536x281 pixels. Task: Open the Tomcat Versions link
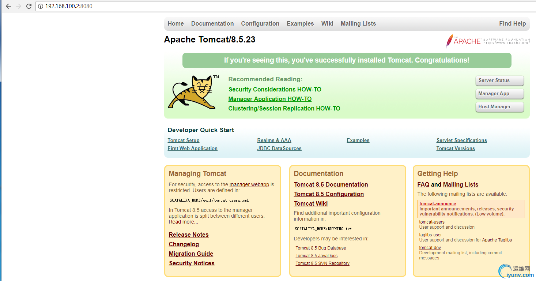tap(456, 148)
